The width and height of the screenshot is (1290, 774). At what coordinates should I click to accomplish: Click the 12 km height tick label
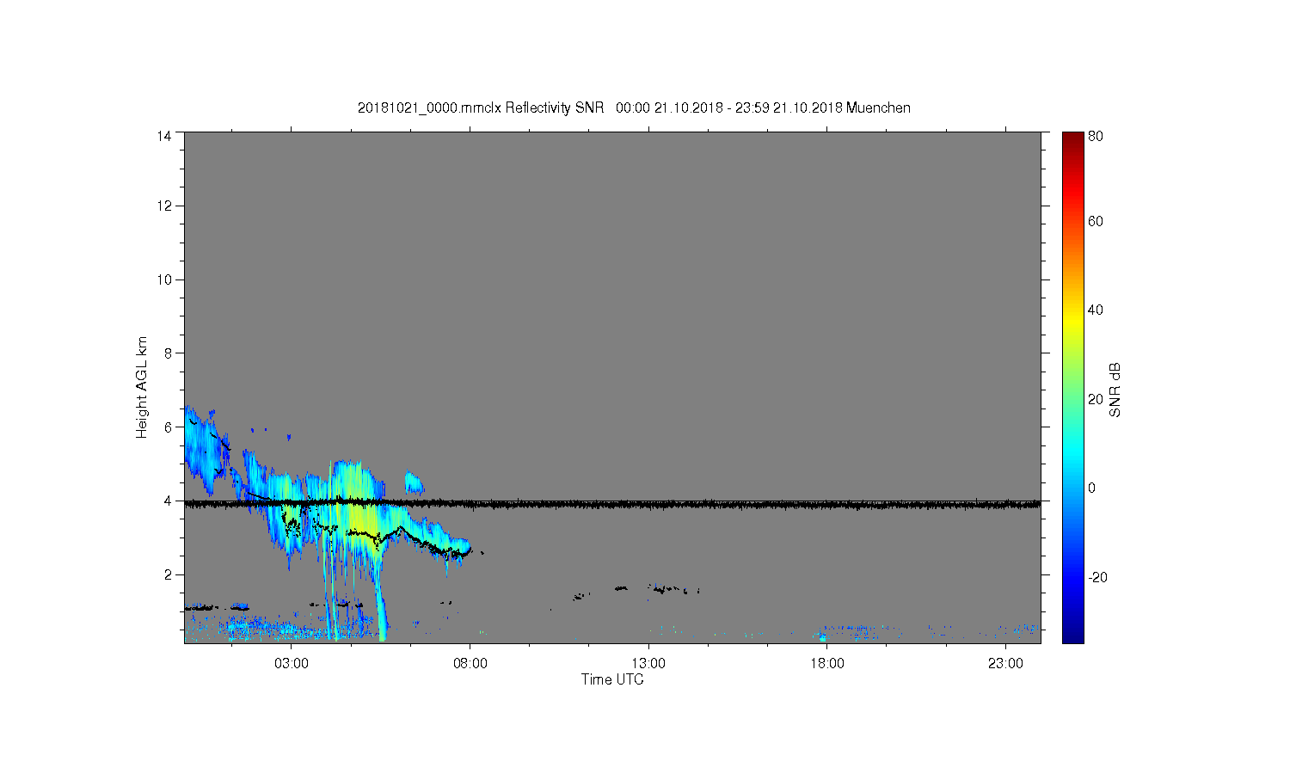point(164,206)
